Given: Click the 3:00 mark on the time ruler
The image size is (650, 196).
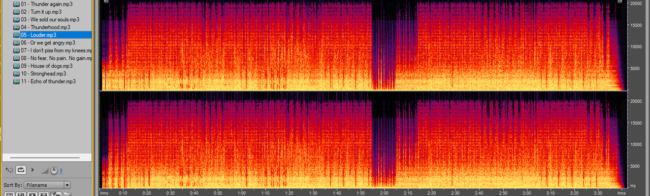Looking at the screenshot, I should [527, 193].
